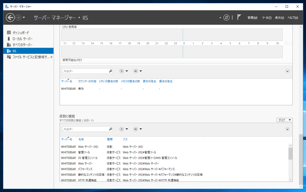Select the HTTP 共通機能 row
Screen dimensions: 306x192
[174, 180]
